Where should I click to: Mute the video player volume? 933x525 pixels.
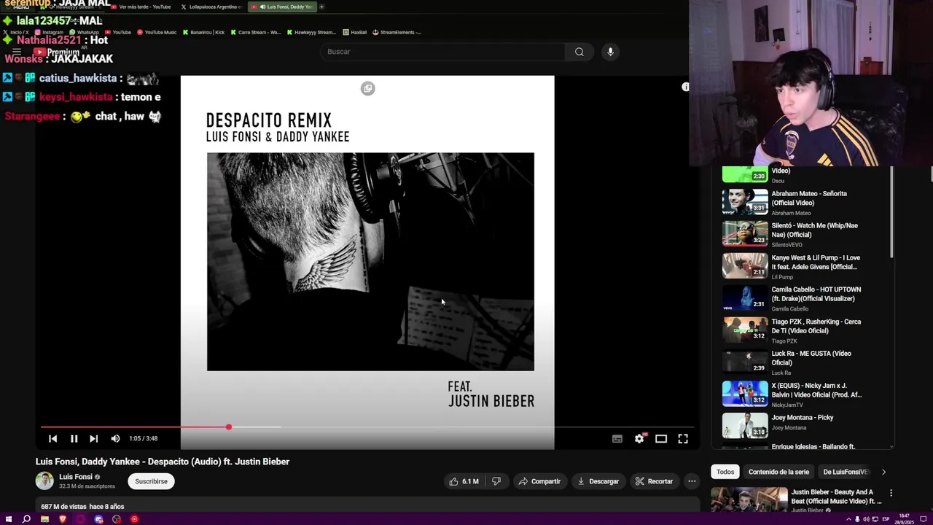(x=115, y=438)
